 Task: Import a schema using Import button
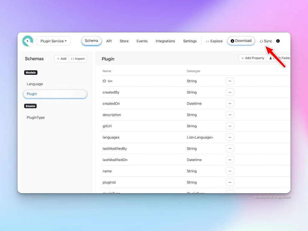tap(78, 59)
